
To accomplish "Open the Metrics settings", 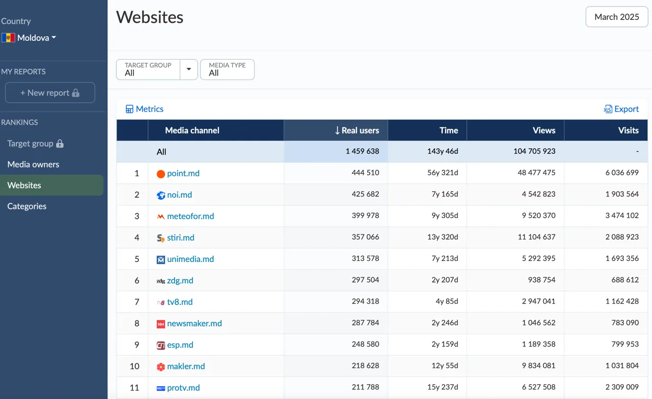I will (145, 109).
